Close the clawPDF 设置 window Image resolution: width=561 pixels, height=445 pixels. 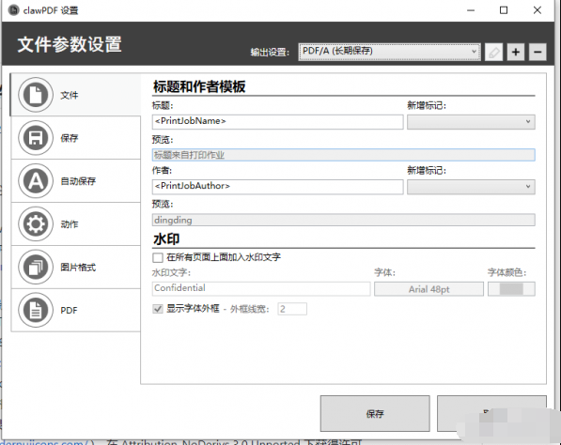(537, 10)
